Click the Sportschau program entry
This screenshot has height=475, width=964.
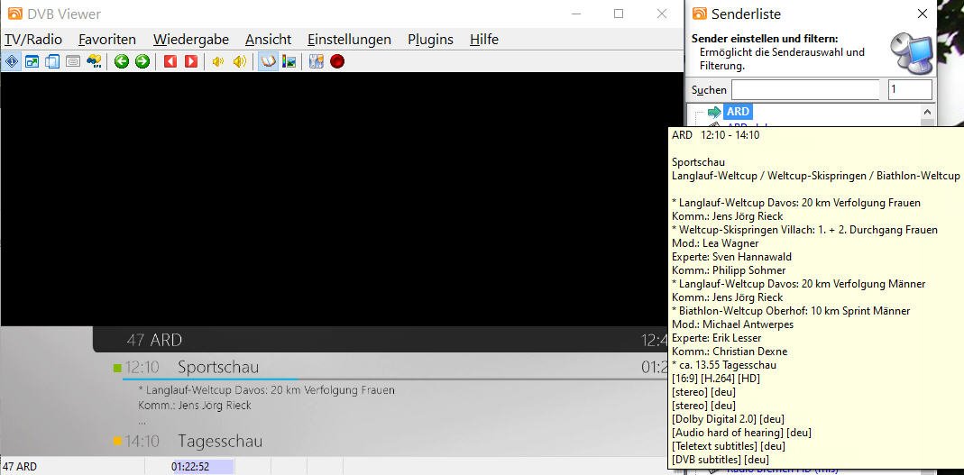pos(218,367)
